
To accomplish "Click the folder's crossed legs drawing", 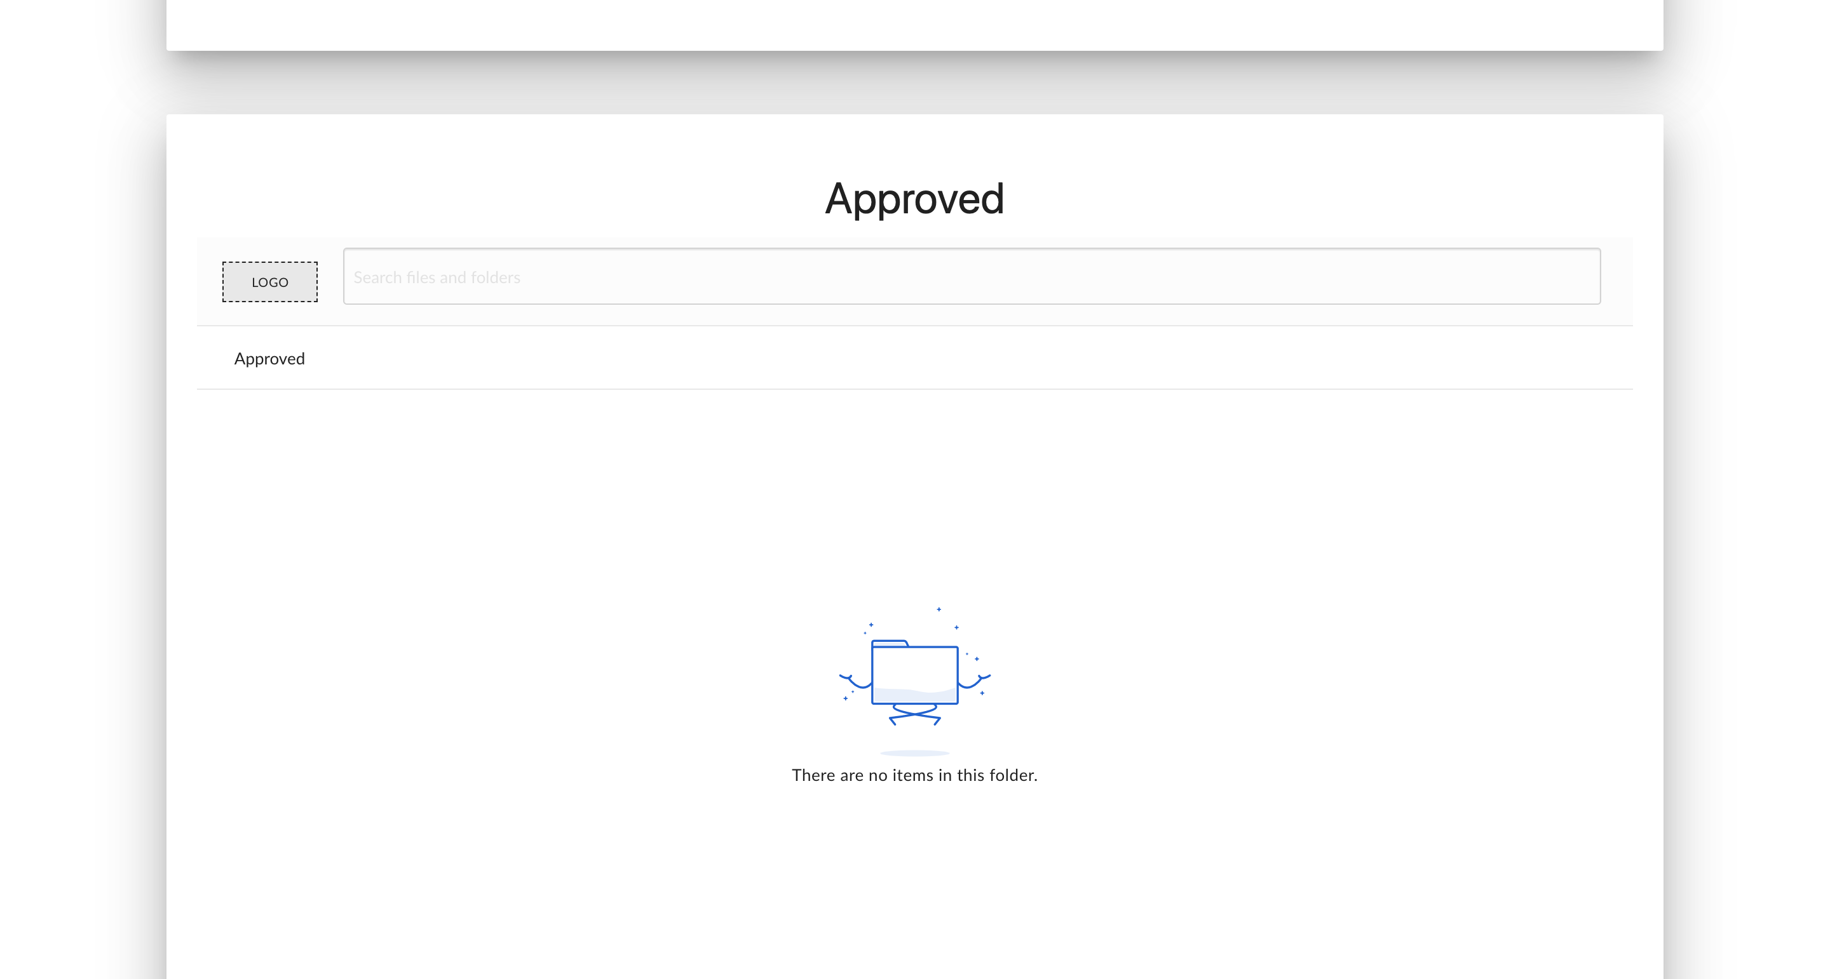I will [x=914, y=714].
